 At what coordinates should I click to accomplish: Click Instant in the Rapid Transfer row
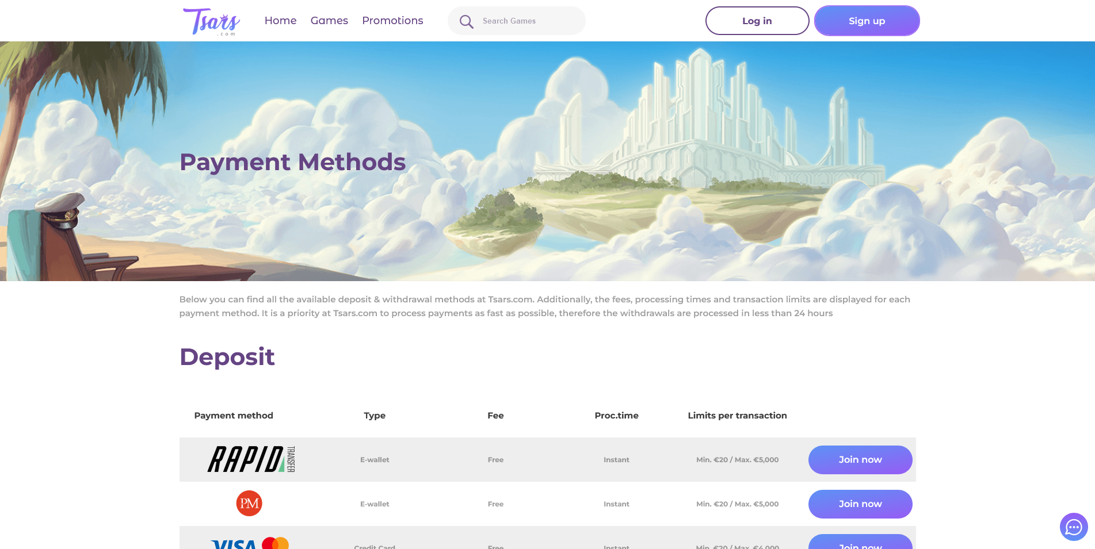click(616, 460)
